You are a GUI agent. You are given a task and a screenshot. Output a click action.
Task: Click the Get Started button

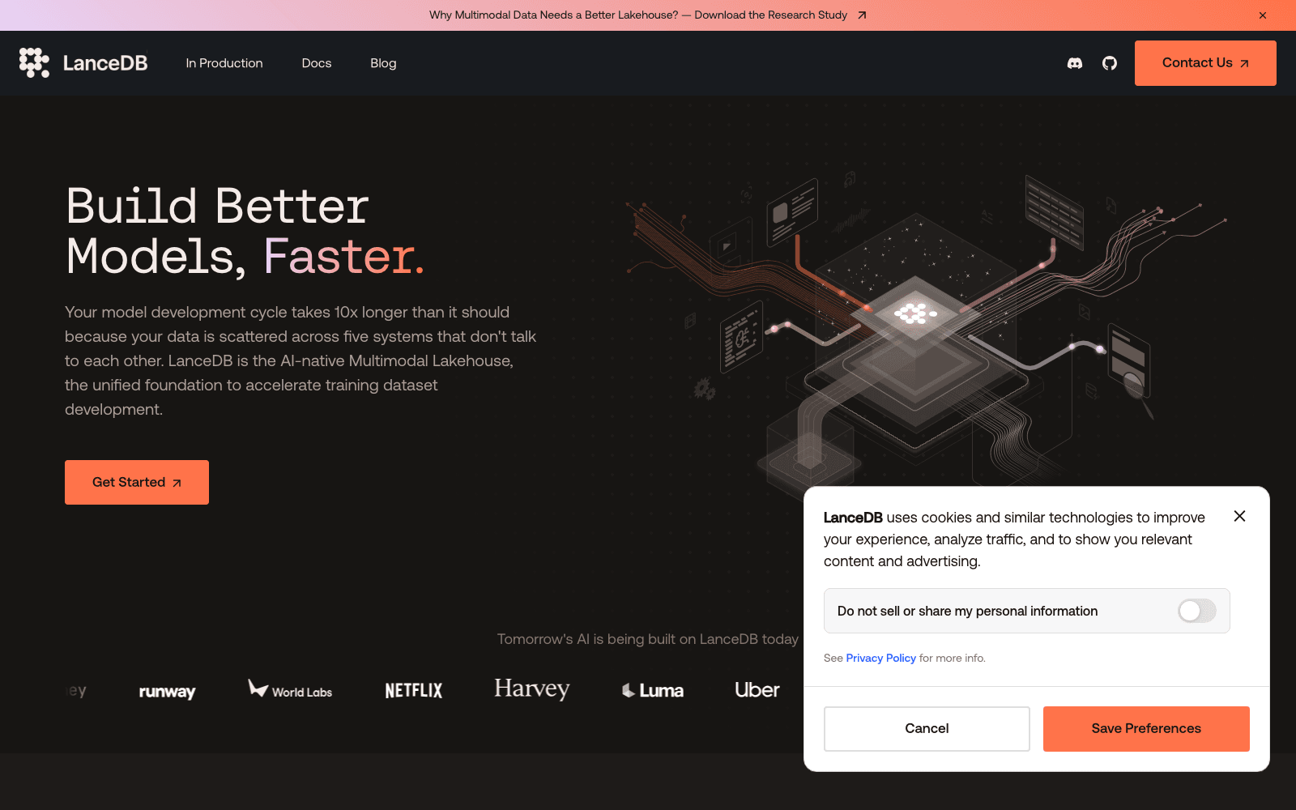click(x=137, y=482)
